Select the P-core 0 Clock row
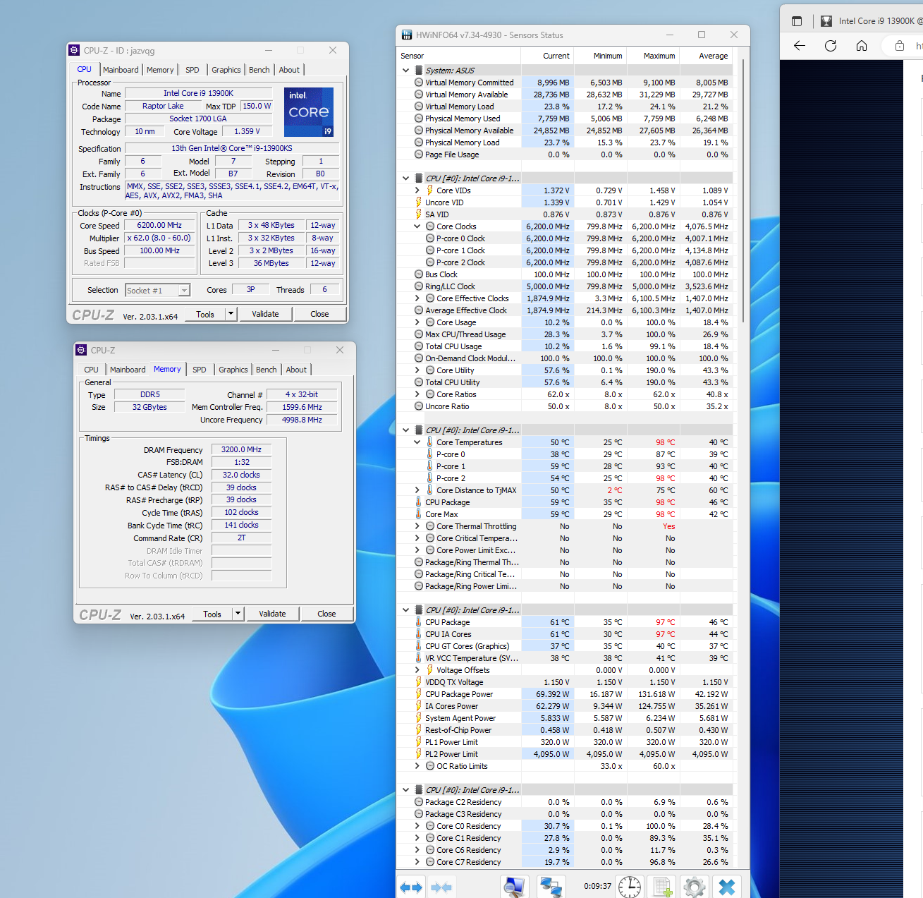The image size is (923, 898). [564, 238]
